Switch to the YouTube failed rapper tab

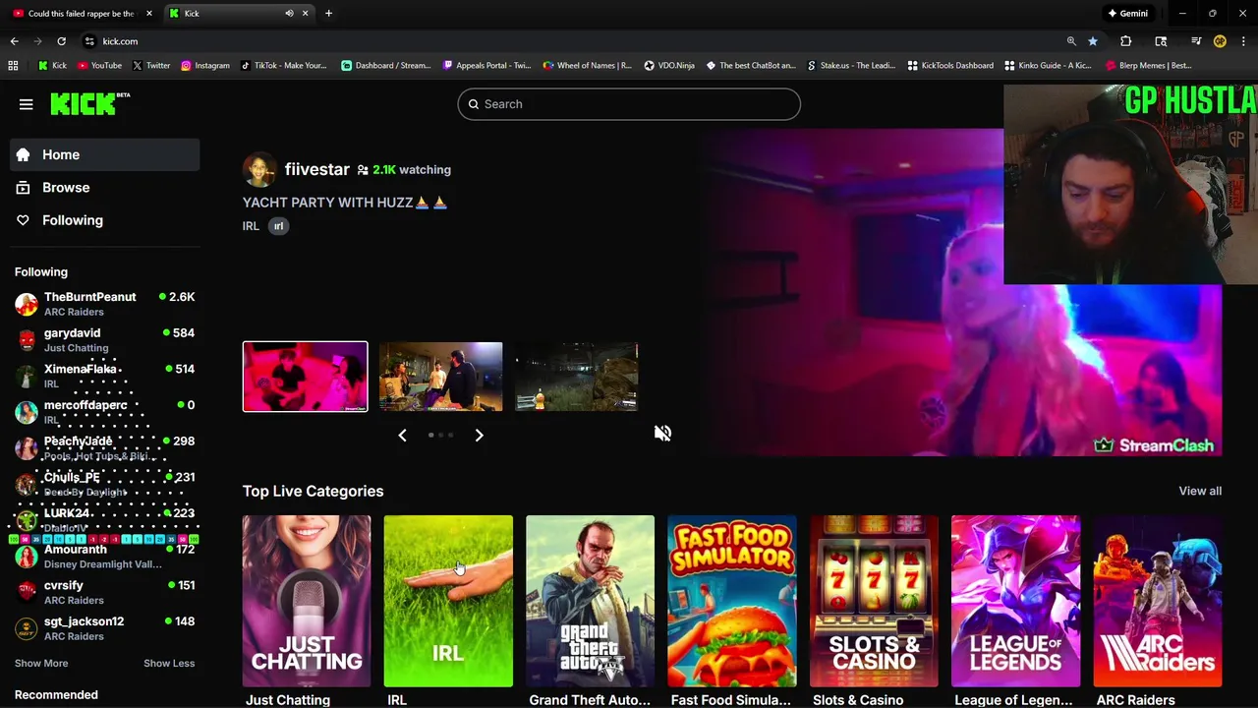tap(81, 14)
